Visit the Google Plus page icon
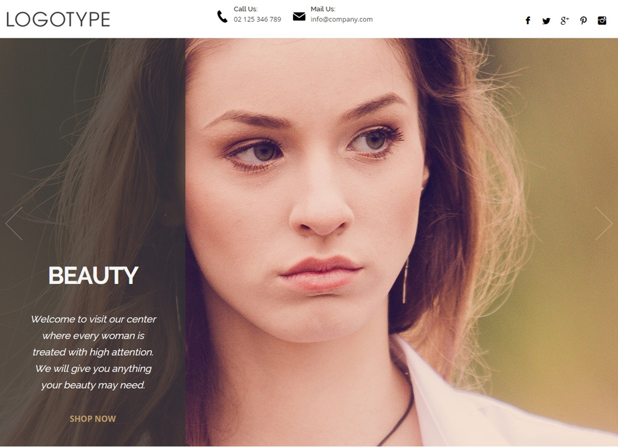Image resolution: width=618 pixels, height=447 pixels. pyautogui.click(x=564, y=20)
